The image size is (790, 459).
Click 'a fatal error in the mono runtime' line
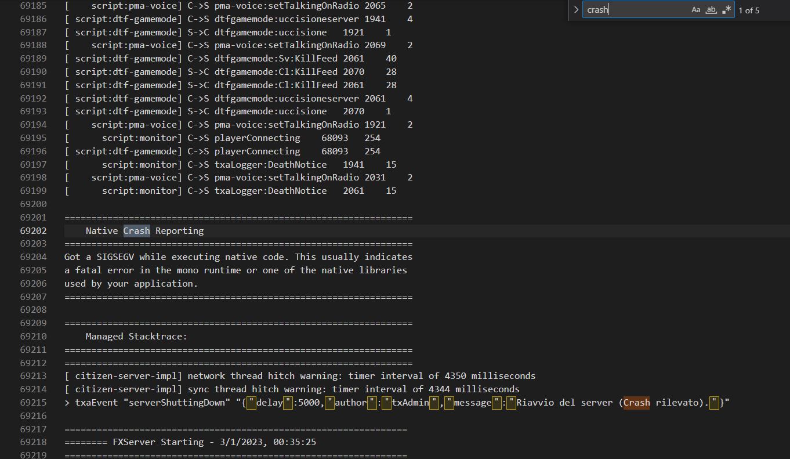[235, 270]
